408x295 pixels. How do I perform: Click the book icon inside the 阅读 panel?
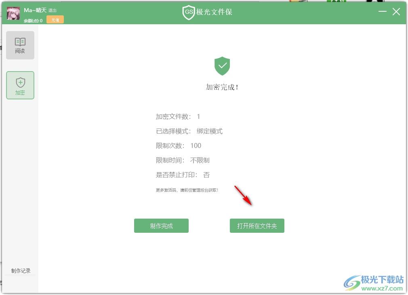pos(20,41)
